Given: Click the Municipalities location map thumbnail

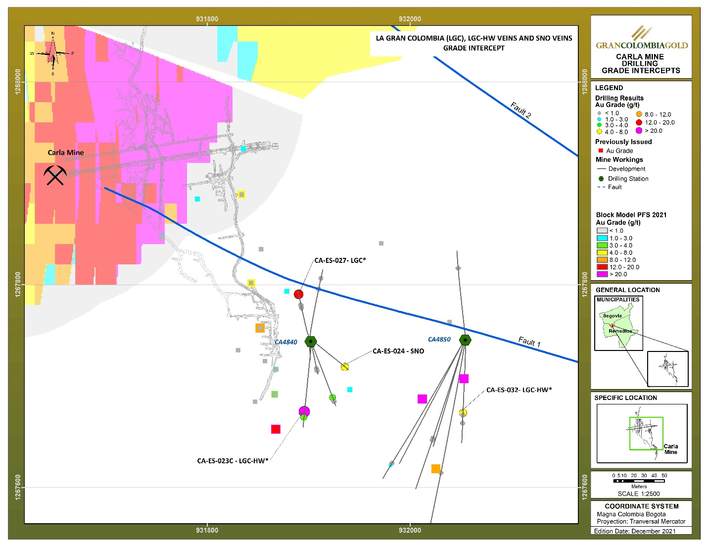Looking at the screenshot, I should (618, 323).
